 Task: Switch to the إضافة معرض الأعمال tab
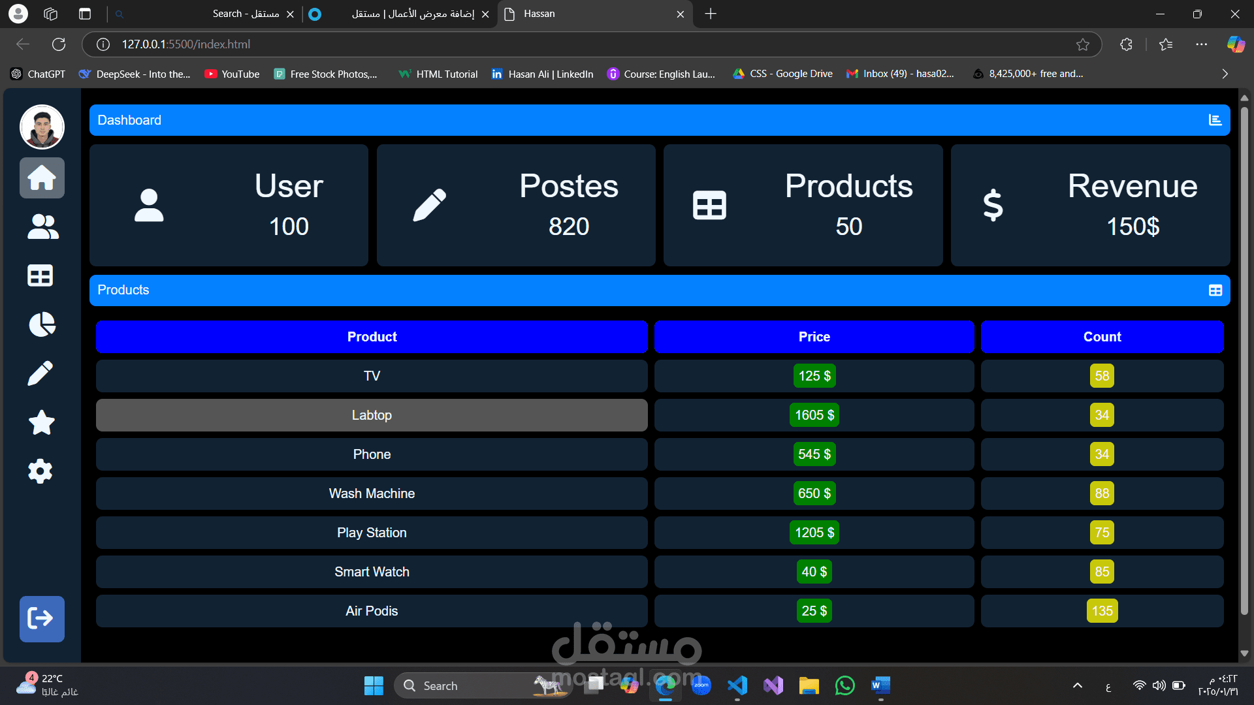tap(400, 14)
